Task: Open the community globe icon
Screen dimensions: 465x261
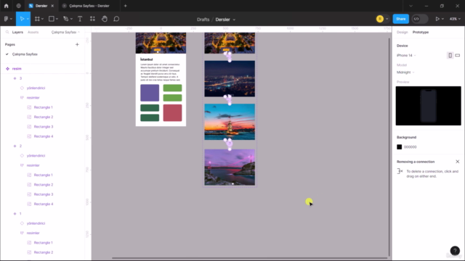Action: (x=18, y=6)
